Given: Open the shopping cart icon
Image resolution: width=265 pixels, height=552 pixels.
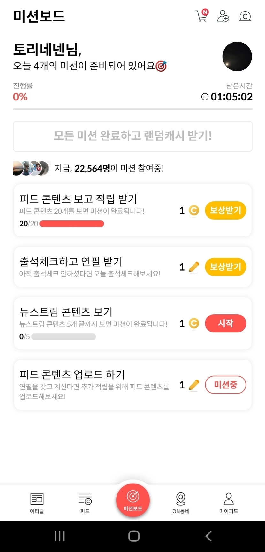Looking at the screenshot, I should 202,16.
